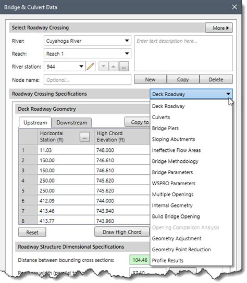Pick the Profile Results list entry

pos(168,260)
